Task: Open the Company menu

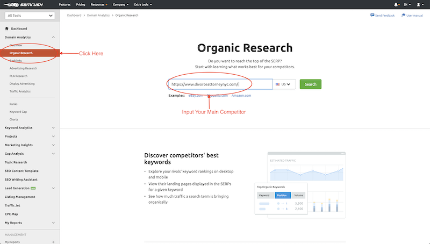Action: click(120, 4)
